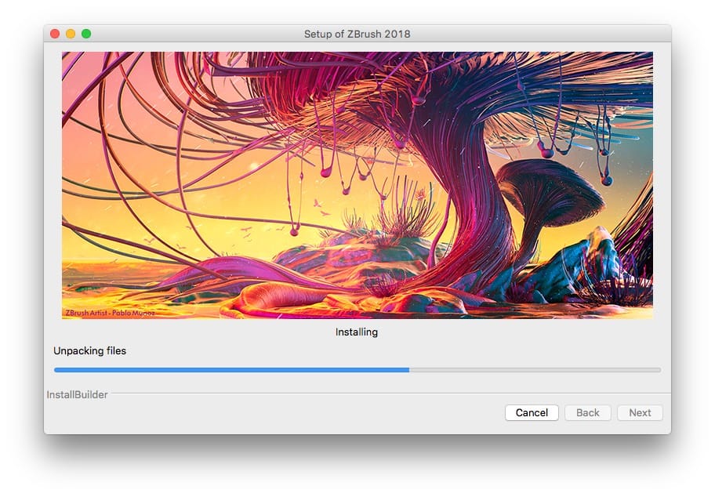This screenshot has width=715, height=497.
Task: Minimize the installer using the yellow button
Action: (71, 34)
